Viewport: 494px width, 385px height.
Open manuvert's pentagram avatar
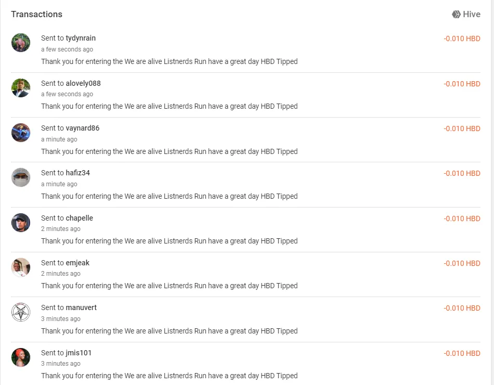[x=21, y=312]
